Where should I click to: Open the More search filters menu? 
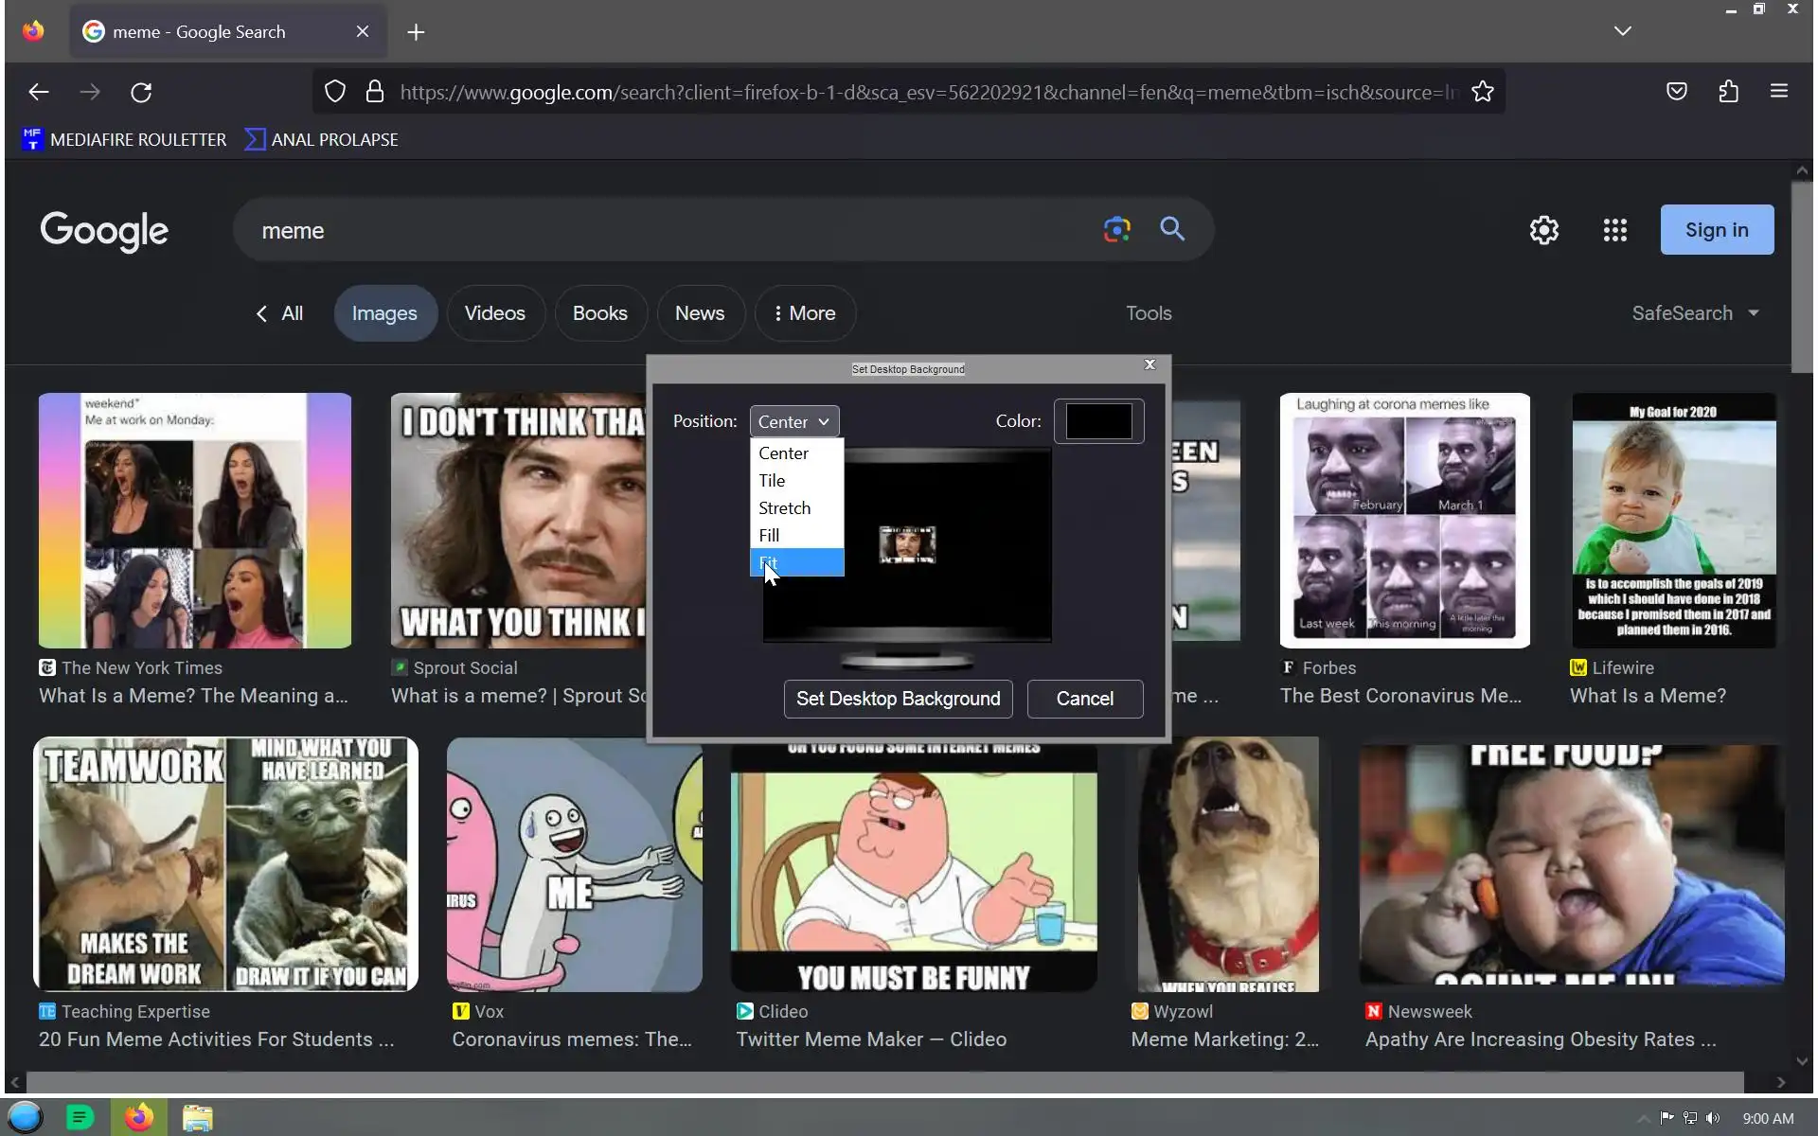805,313
